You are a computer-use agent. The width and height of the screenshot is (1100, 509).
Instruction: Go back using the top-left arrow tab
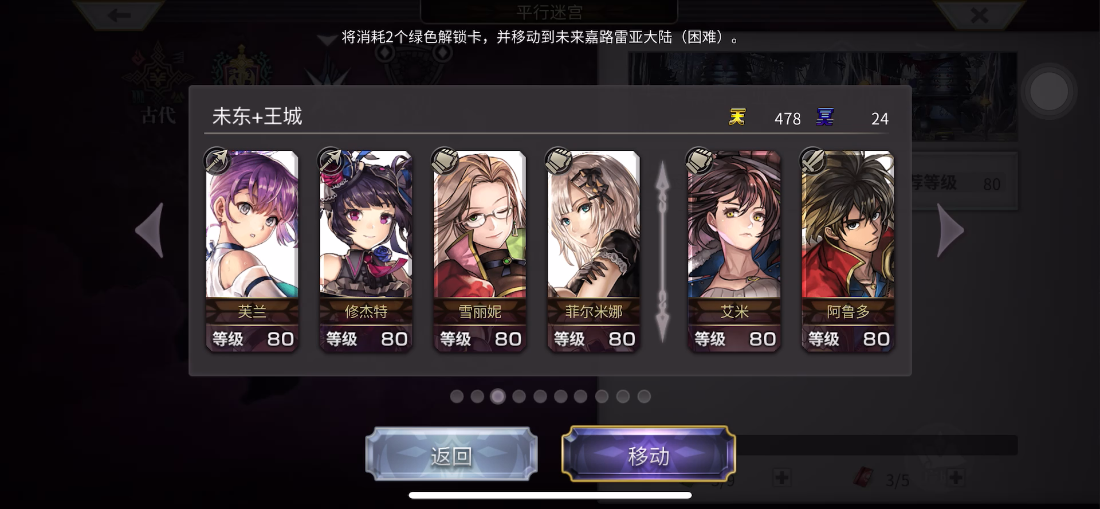pyautogui.click(x=119, y=14)
